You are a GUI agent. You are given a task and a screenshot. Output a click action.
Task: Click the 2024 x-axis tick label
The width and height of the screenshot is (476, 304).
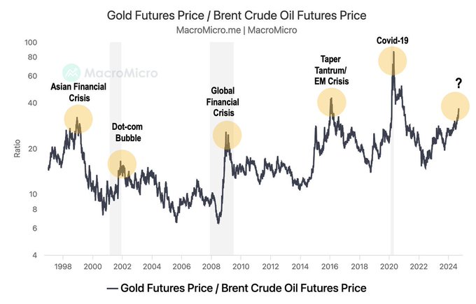448,266
